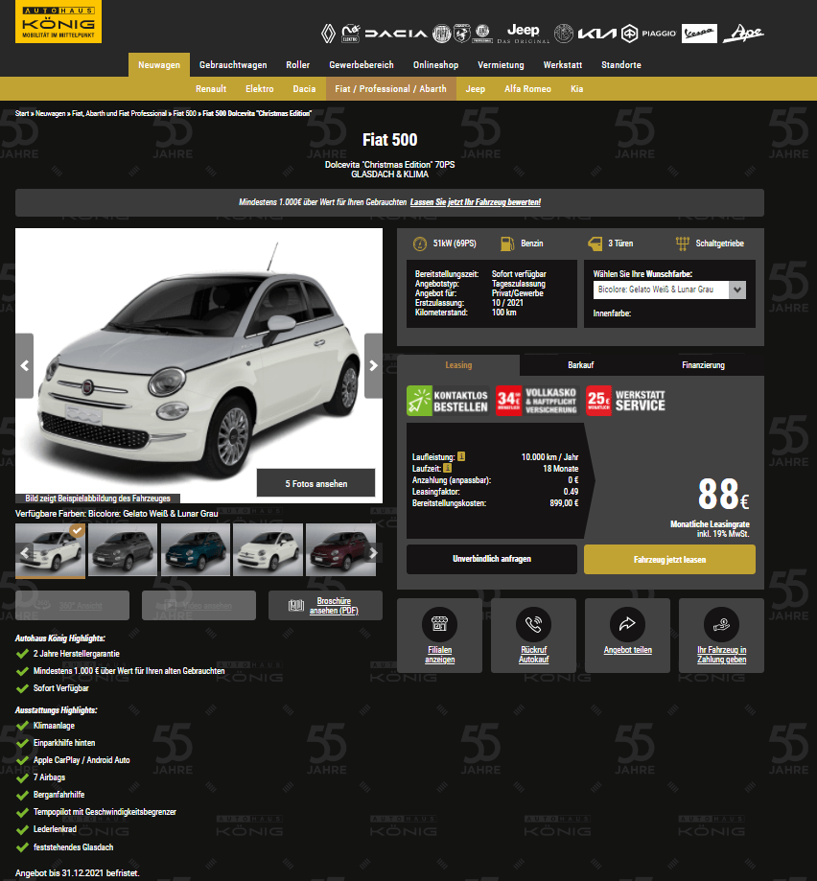The width and height of the screenshot is (817, 881).
Task: Select the white and grey bicolor thumbnail
Action: 50,550
